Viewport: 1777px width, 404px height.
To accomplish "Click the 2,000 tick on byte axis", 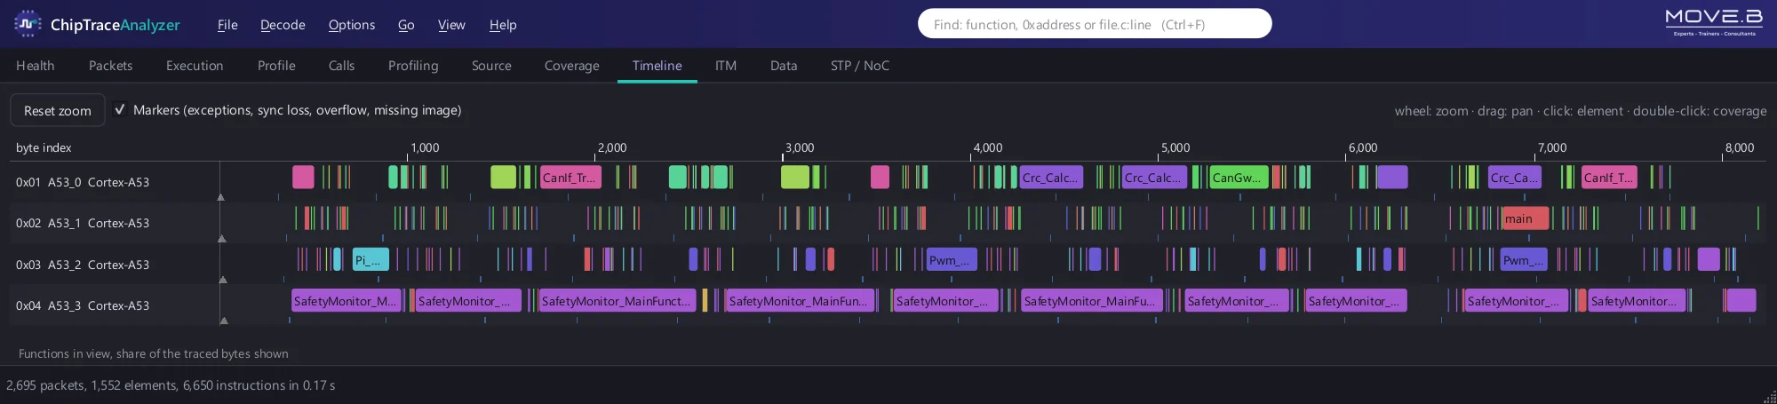I will click(x=612, y=147).
